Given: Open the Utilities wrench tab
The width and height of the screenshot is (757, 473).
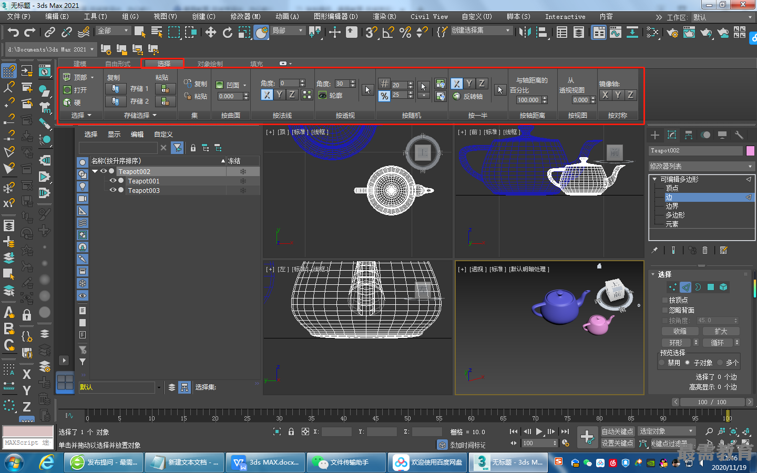Looking at the screenshot, I should (739, 135).
